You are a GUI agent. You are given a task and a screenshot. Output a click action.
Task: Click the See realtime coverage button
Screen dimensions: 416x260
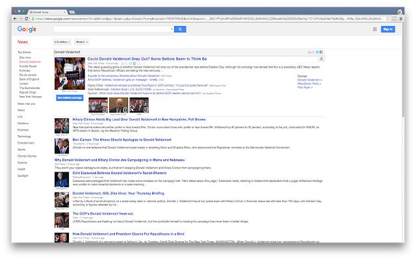[69, 97]
